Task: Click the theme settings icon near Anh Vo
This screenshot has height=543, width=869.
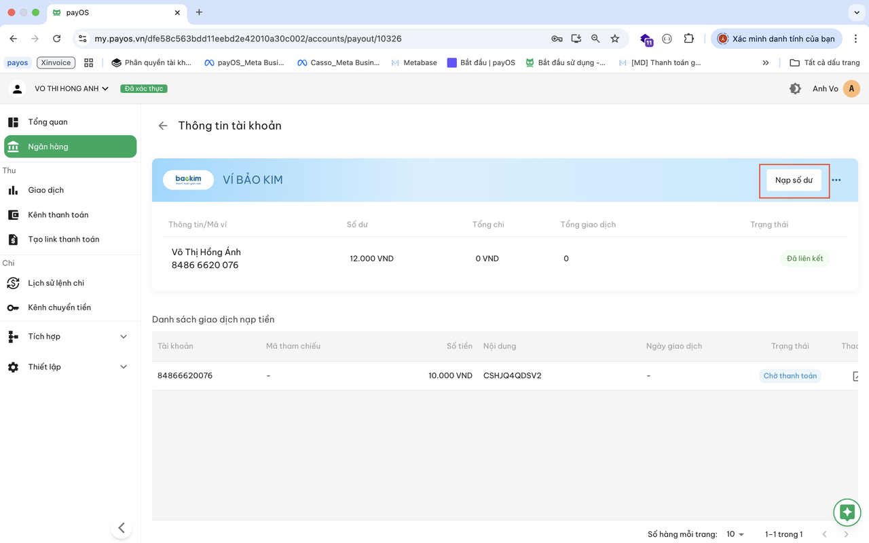Action: pos(795,89)
